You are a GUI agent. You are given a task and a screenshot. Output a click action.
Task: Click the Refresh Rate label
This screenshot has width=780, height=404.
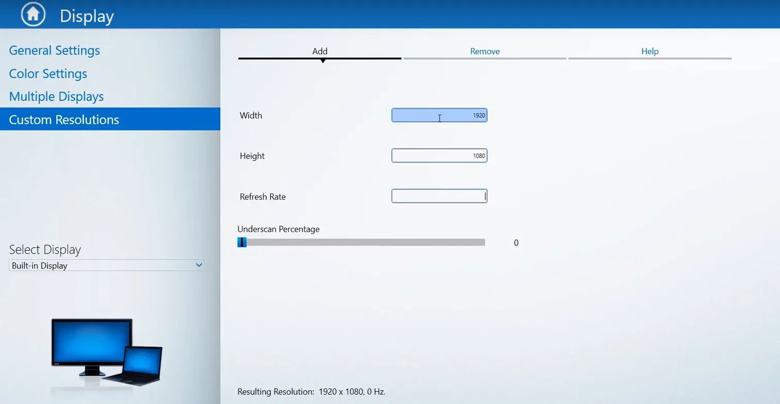[x=263, y=197]
